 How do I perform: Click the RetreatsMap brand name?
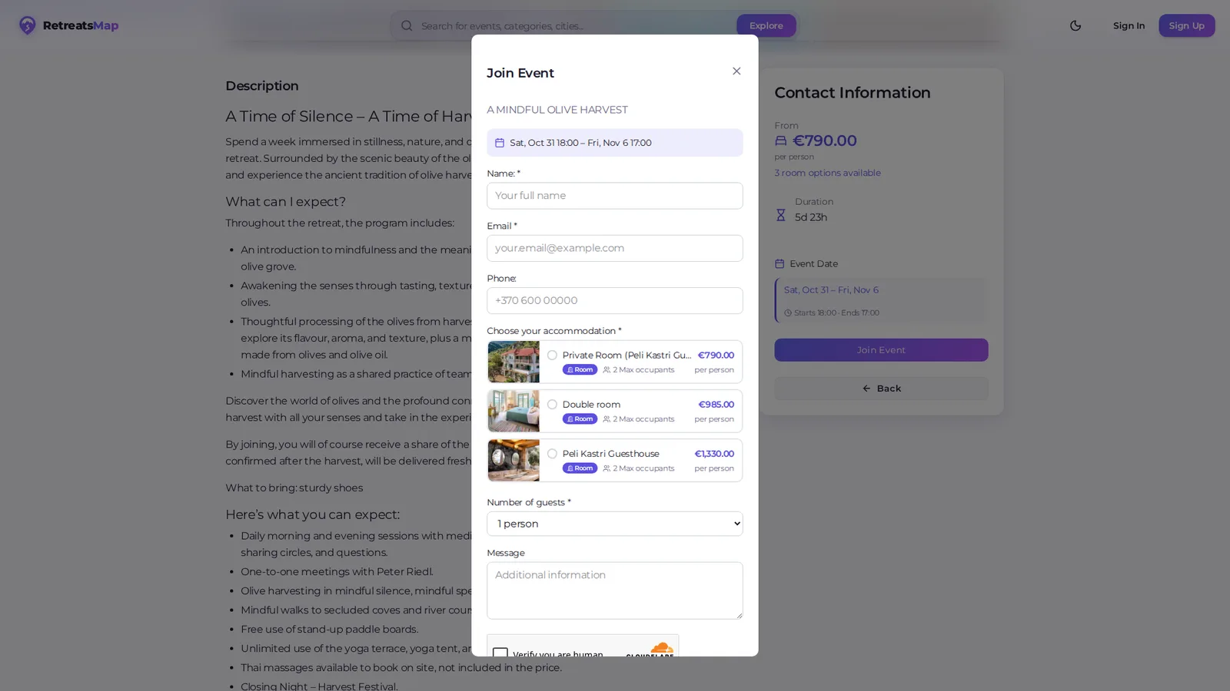click(x=81, y=25)
